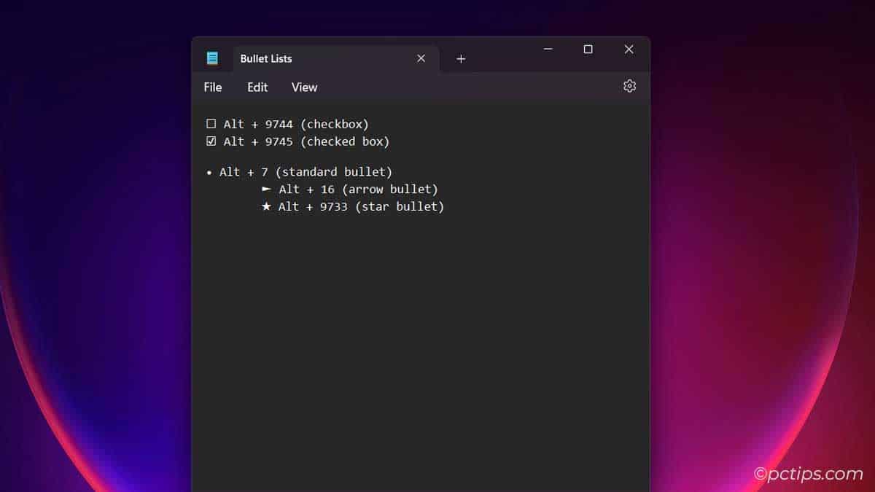The height and width of the screenshot is (492, 875).
Task: Click the star bullet symbol in the text
Action: tap(268, 206)
